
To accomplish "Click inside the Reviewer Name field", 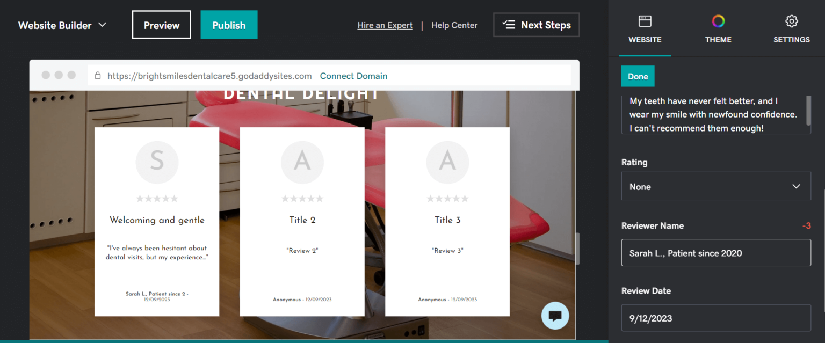I will click(716, 253).
